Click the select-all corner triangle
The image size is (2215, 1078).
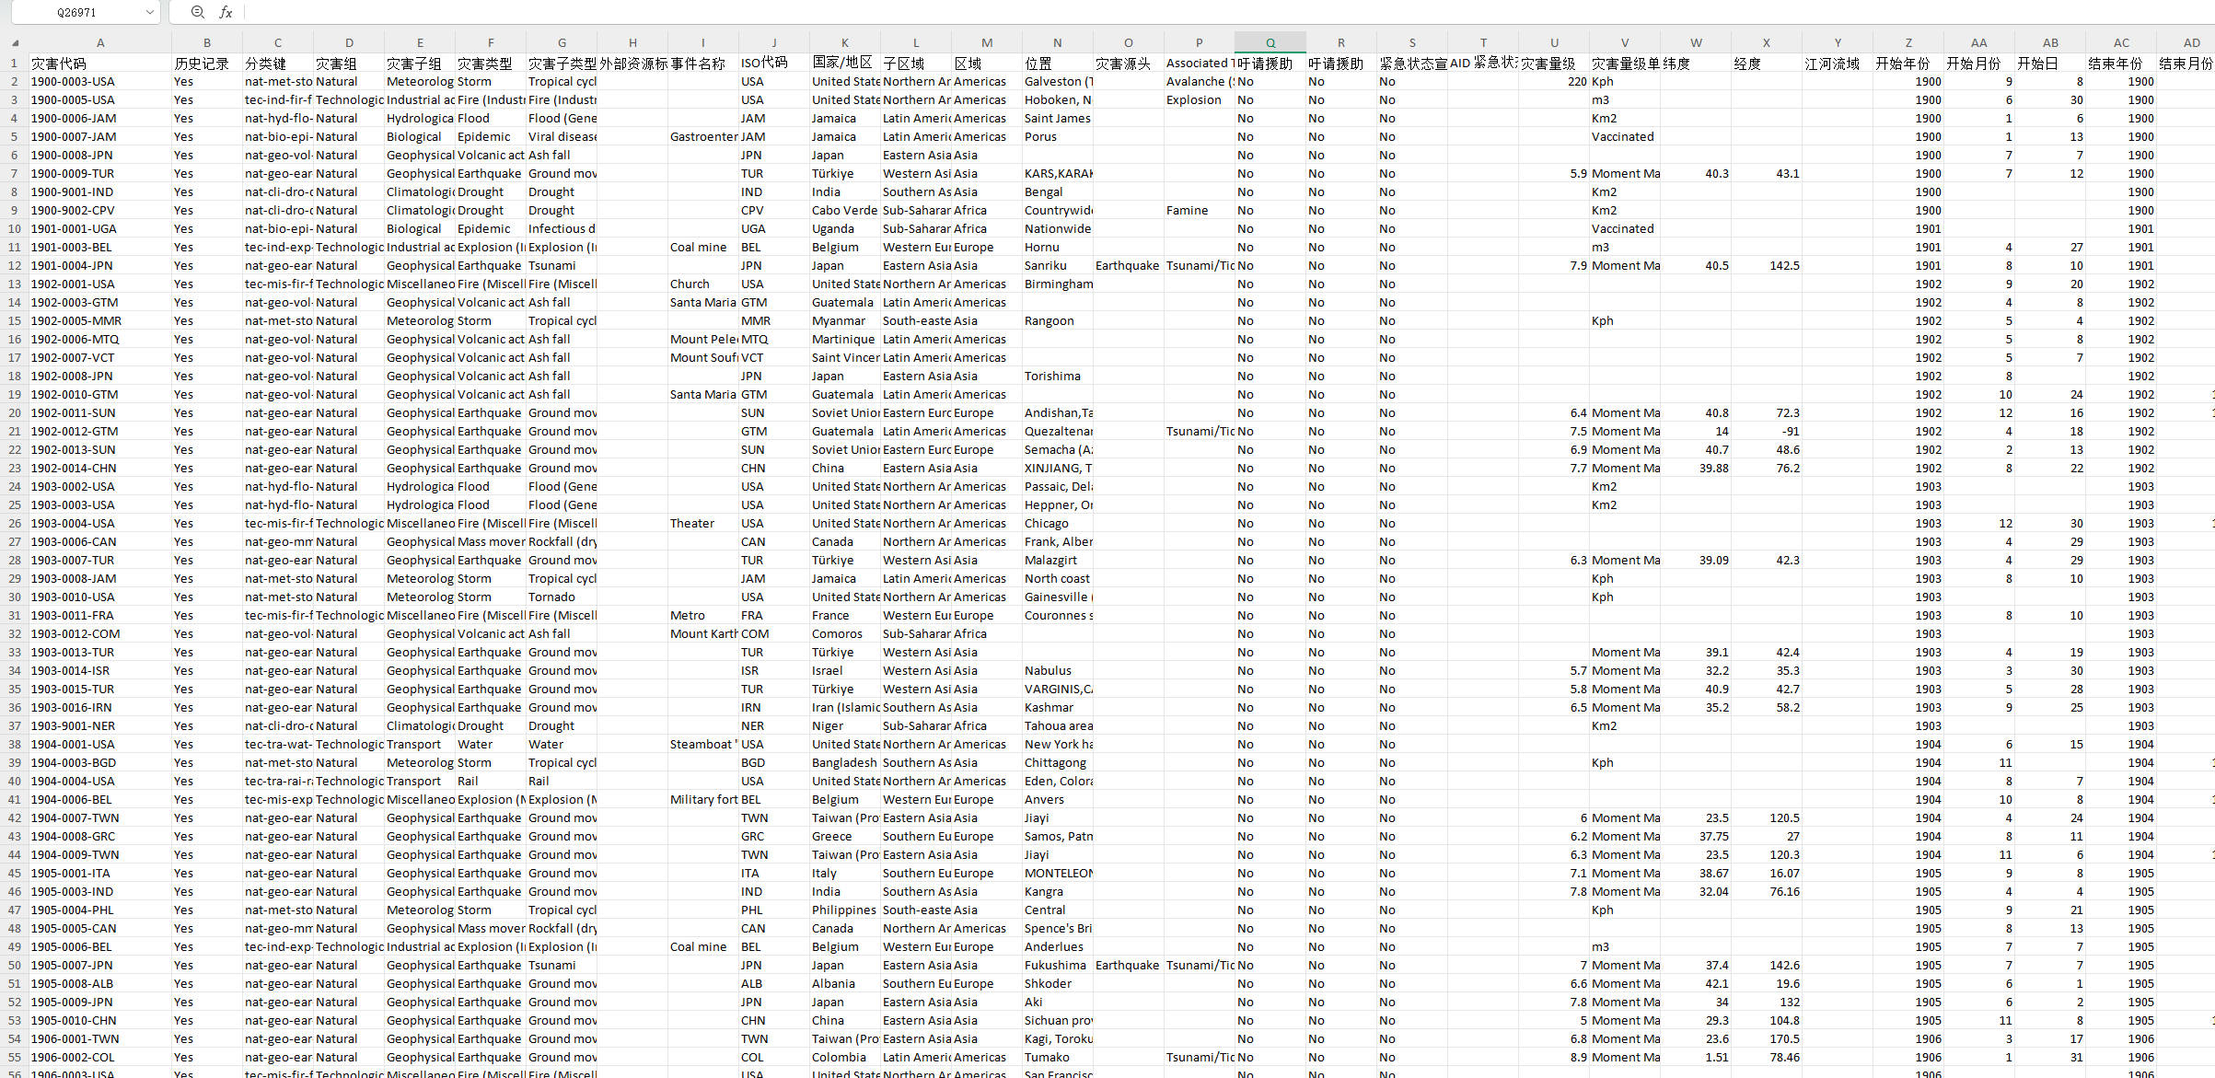coord(15,43)
